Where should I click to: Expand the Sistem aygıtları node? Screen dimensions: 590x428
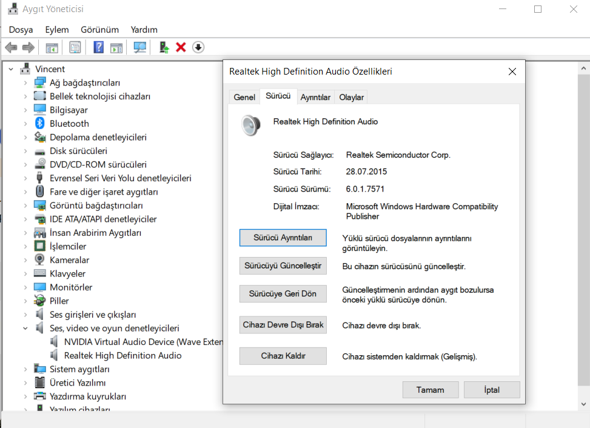pos(25,369)
